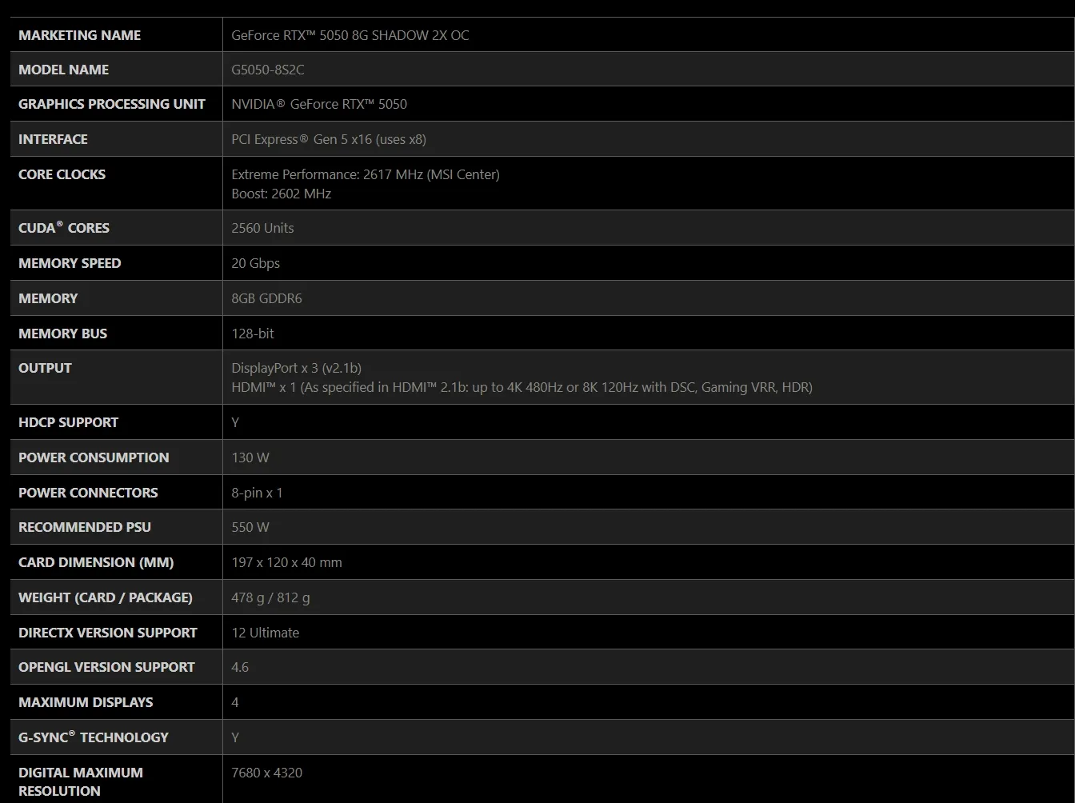1075x803 pixels.
Task: Click the HDCP SUPPORT row label
Action: coord(68,422)
